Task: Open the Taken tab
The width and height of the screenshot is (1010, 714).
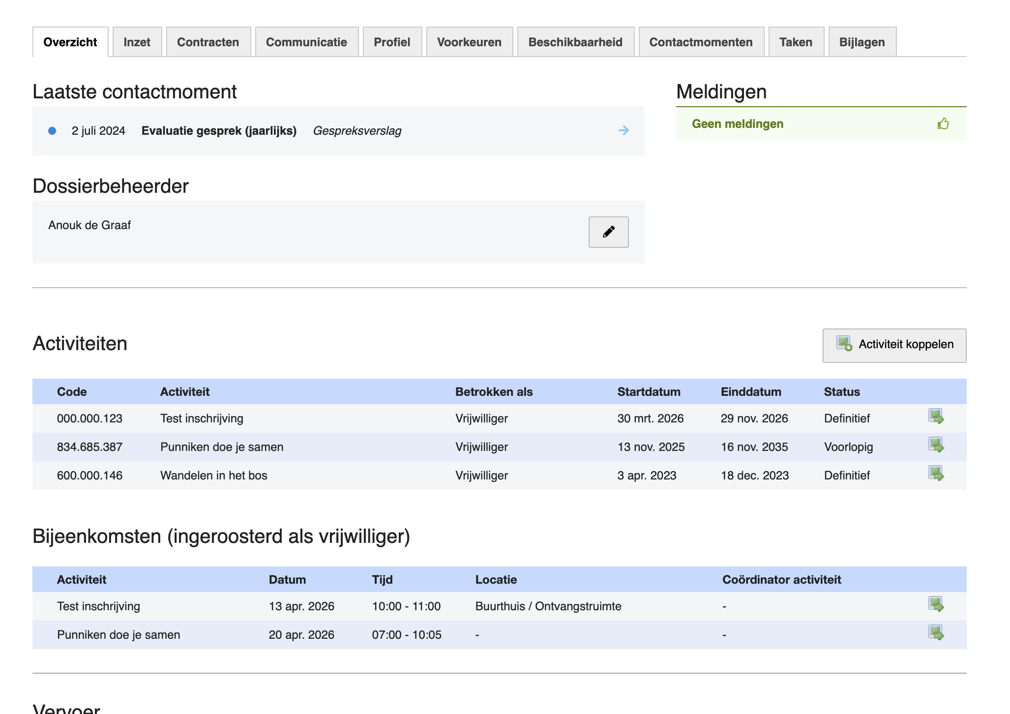Action: [x=796, y=42]
